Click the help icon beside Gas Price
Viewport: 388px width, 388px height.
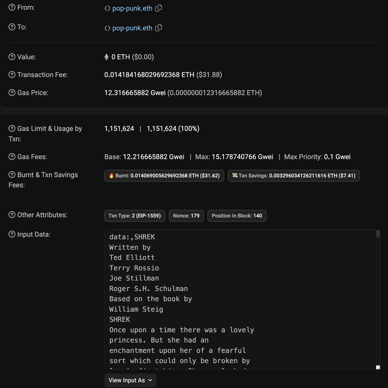point(12,93)
